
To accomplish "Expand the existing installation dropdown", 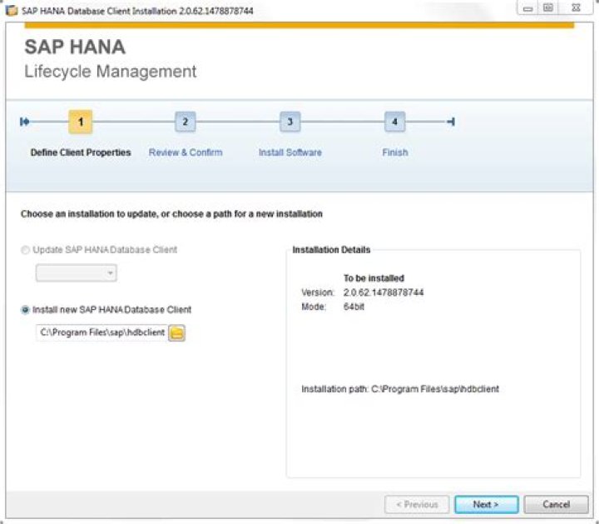I will (76, 273).
